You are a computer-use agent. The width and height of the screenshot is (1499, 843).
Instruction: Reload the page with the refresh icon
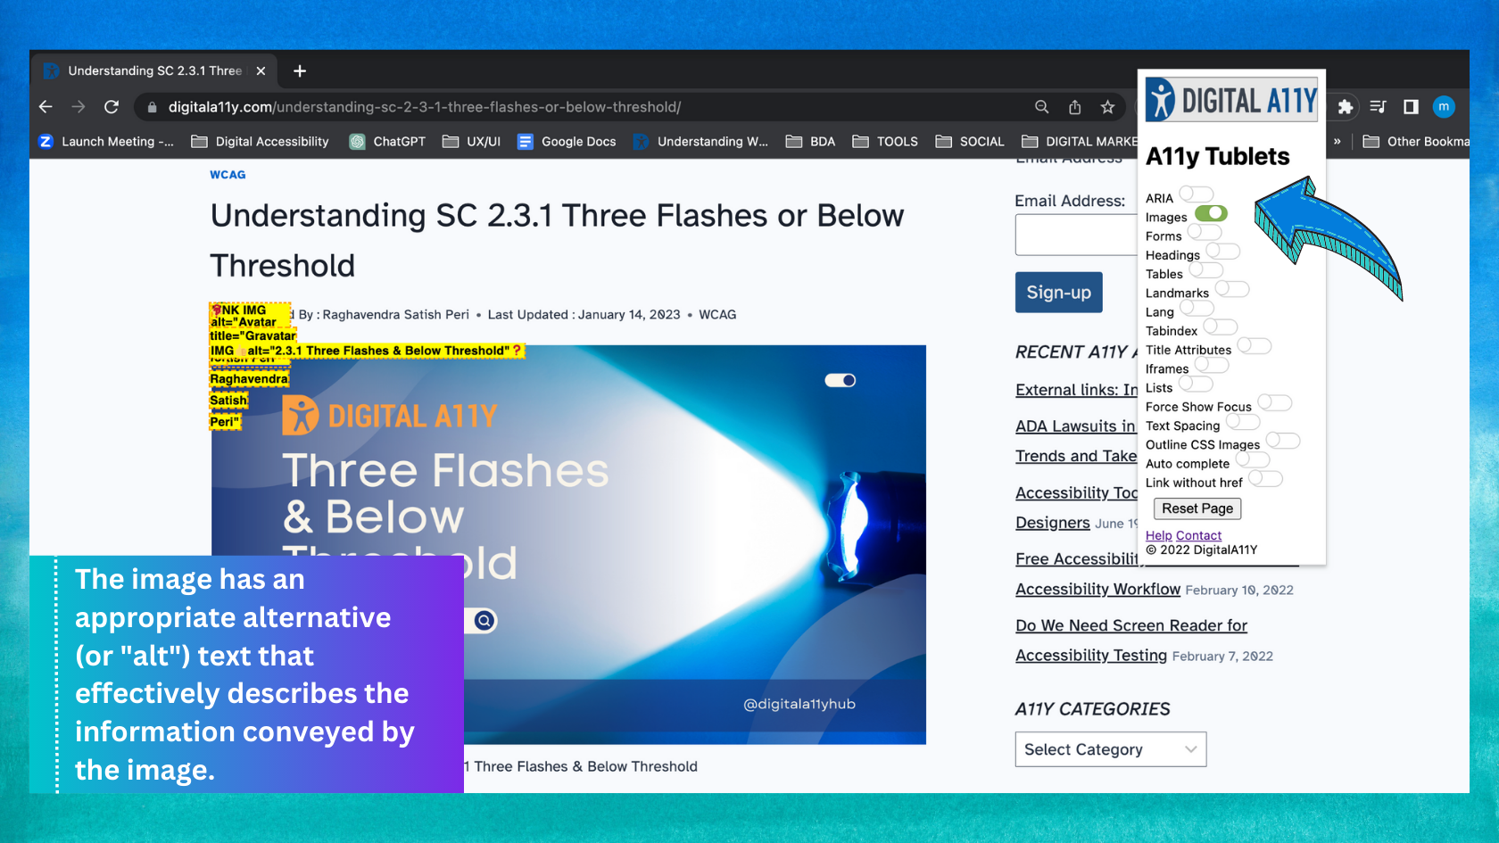pos(112,107)
